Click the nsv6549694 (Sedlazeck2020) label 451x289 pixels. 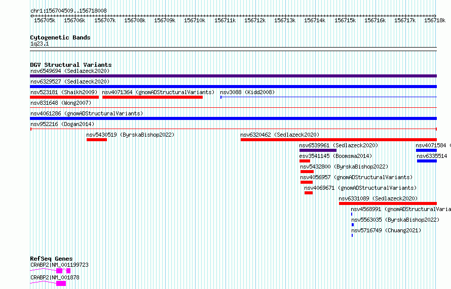(x=70, y=71)
